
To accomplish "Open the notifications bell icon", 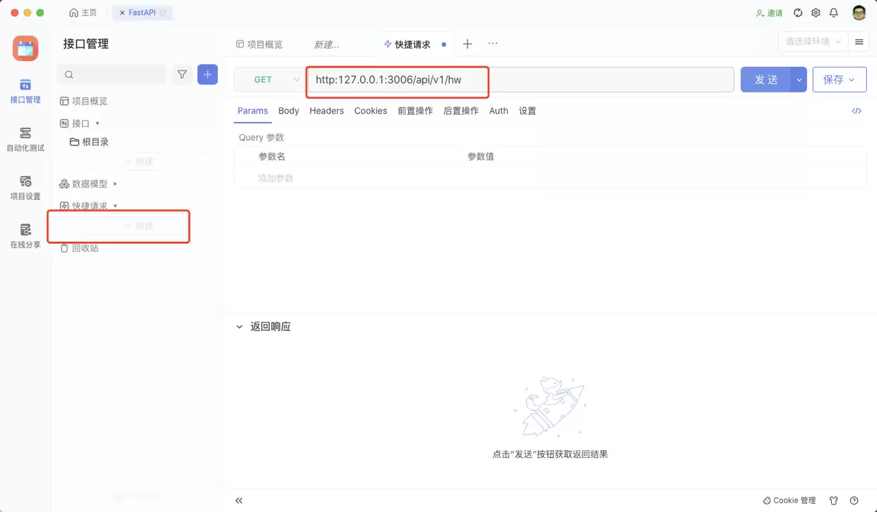I will (x=834, y=13).
